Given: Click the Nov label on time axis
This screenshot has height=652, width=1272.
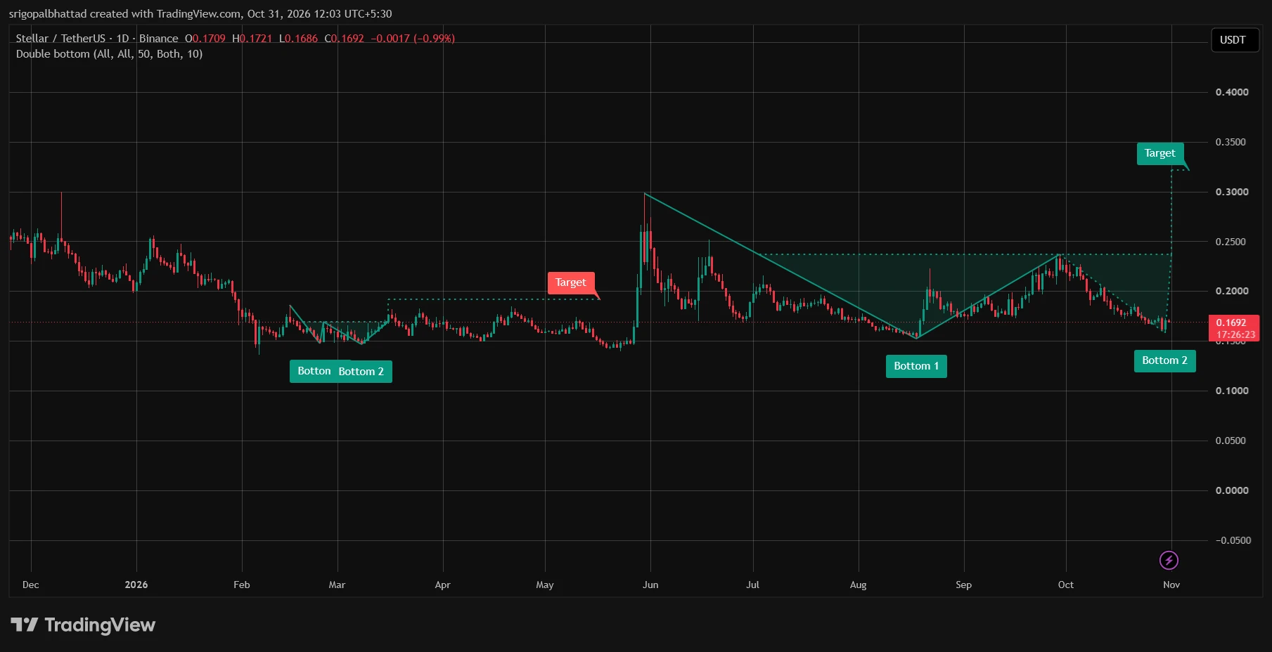Looking at the screenshot, I should point(1171,585).
